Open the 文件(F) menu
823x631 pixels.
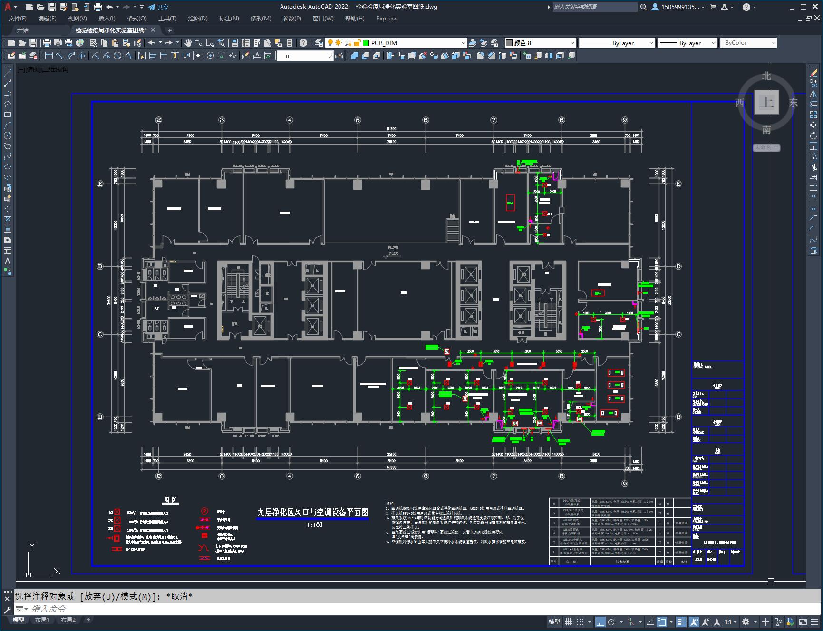pyautogui.click(x=18, y=19)
